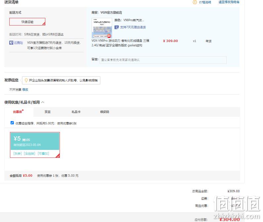Image resolution: width=263 pixels, height=222 pixels.
Task: Click the ¥309.00 item price
Action: [x=170, y=41]
